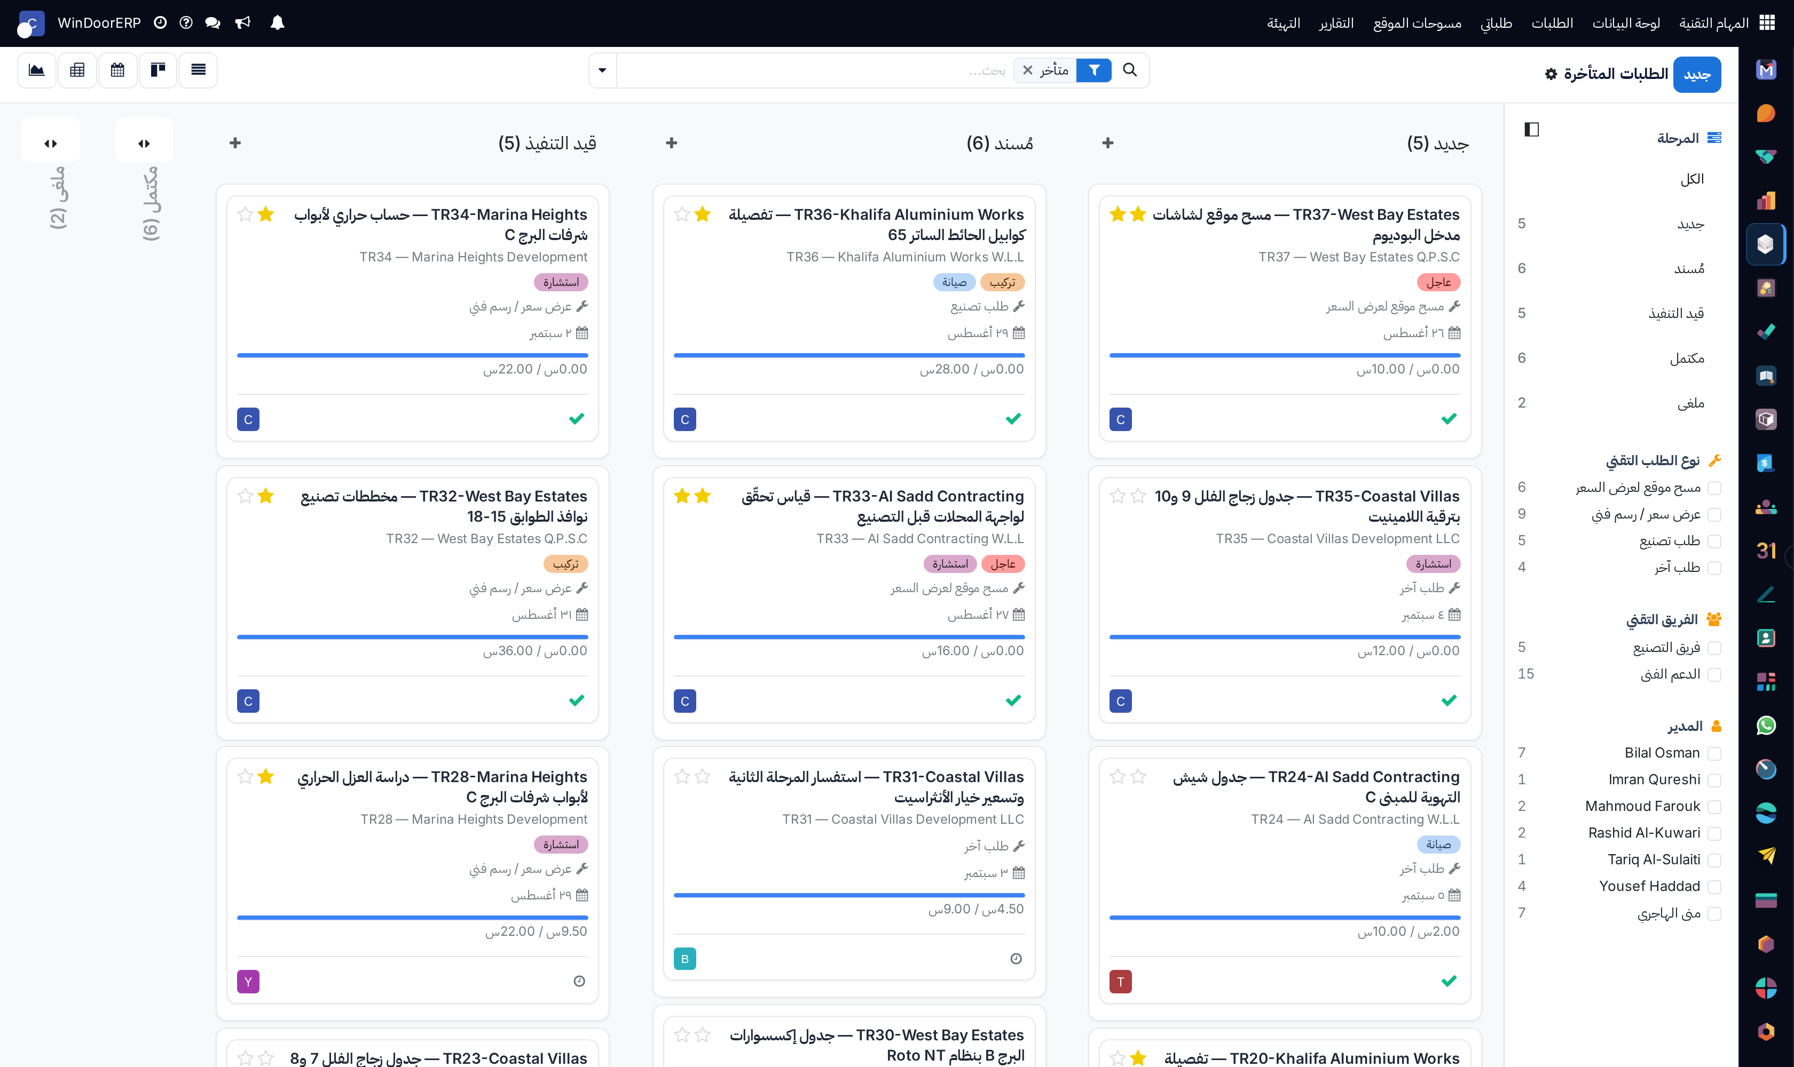Open the status check dropdown on TR37 card

coord(1449,418)
